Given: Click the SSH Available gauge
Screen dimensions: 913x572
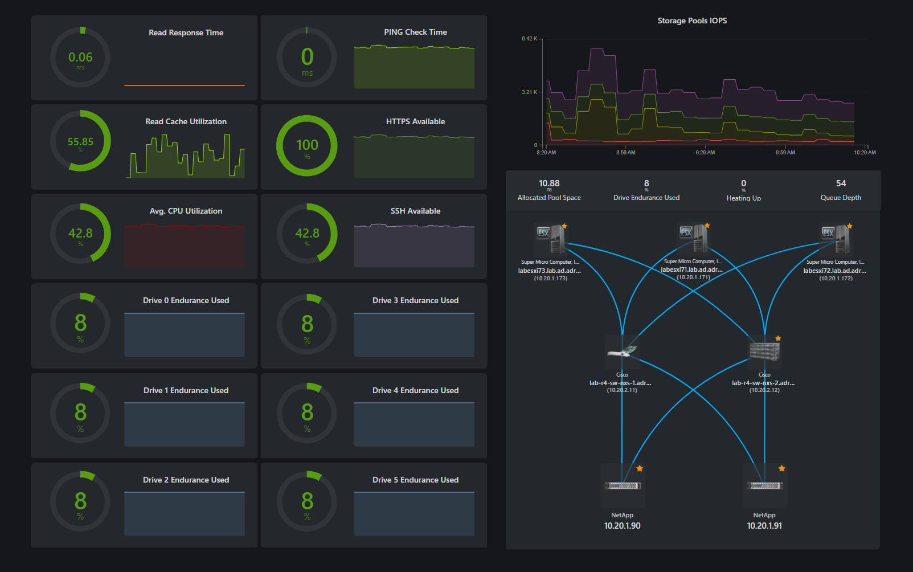Looking at the screenshot, I should [x=307, y=234].
